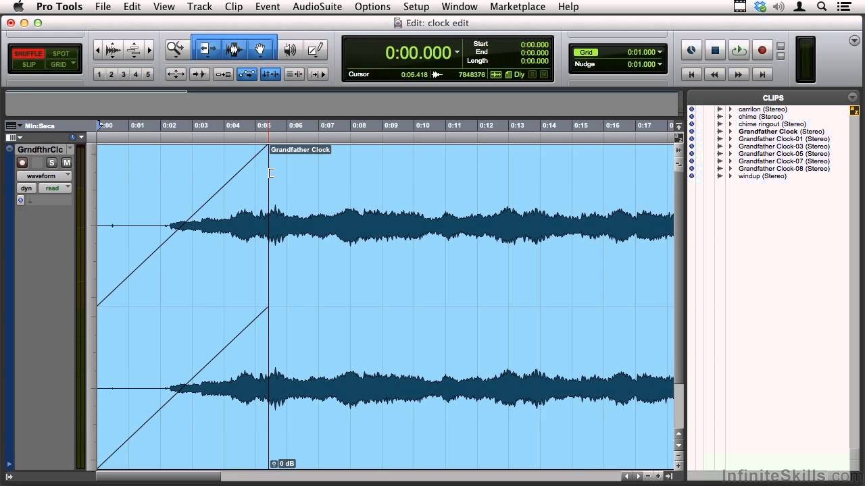Open Nudge value dropdown
The height and width of the screenshot is (486, 865).
coord(660,64)
